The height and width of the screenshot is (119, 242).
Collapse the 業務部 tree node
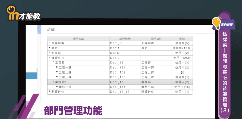coord(53,82)
